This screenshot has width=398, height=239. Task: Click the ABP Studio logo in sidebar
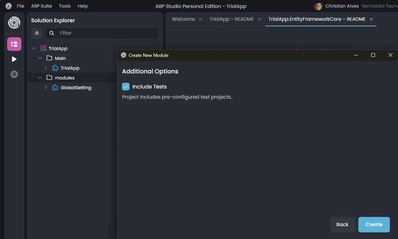14,22
